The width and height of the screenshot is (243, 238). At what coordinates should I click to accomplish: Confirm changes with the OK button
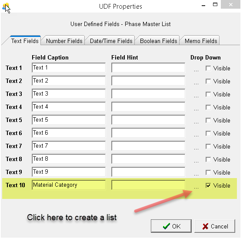pyautogui.click(x=171, y=226)
